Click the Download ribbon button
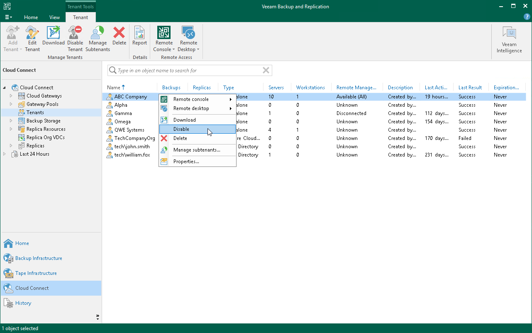532x333 pixels. (x=54, y=36)
